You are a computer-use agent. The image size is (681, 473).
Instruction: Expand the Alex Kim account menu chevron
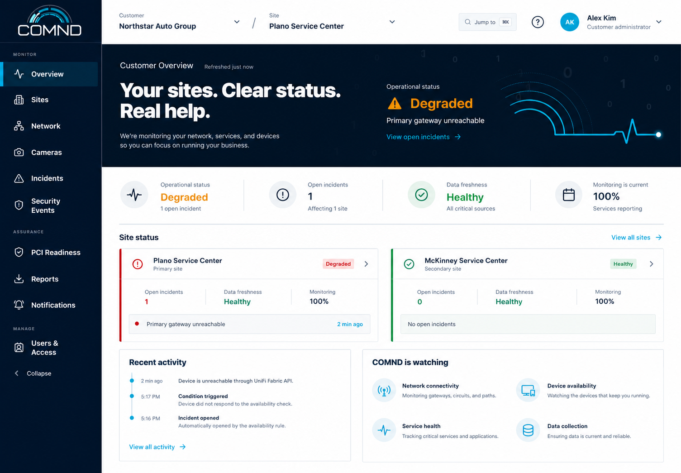pyautogui.click(x=659, y=22)
